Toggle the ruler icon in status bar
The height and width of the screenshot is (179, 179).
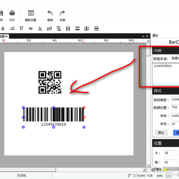(130, 176)
